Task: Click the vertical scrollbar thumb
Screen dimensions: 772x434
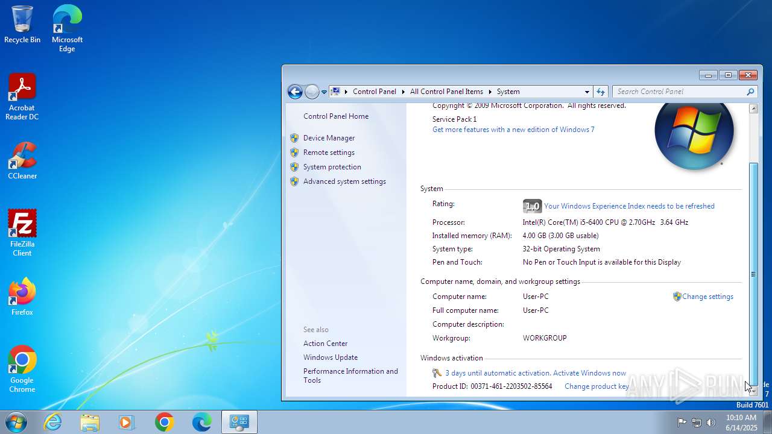Action: (x=753, y=273)
